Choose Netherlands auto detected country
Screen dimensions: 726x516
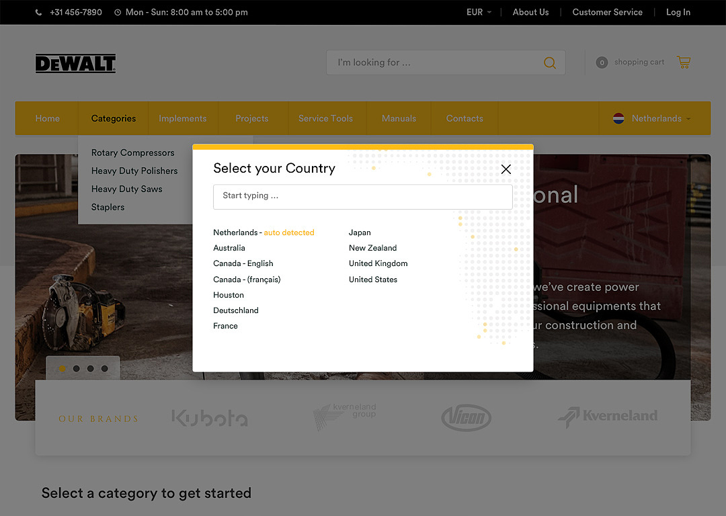(264, 232)
